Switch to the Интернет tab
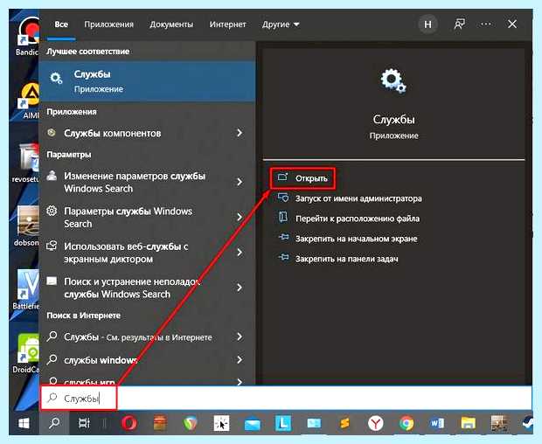The height and width of the screenshot is (444, 542). pos(227,24)
